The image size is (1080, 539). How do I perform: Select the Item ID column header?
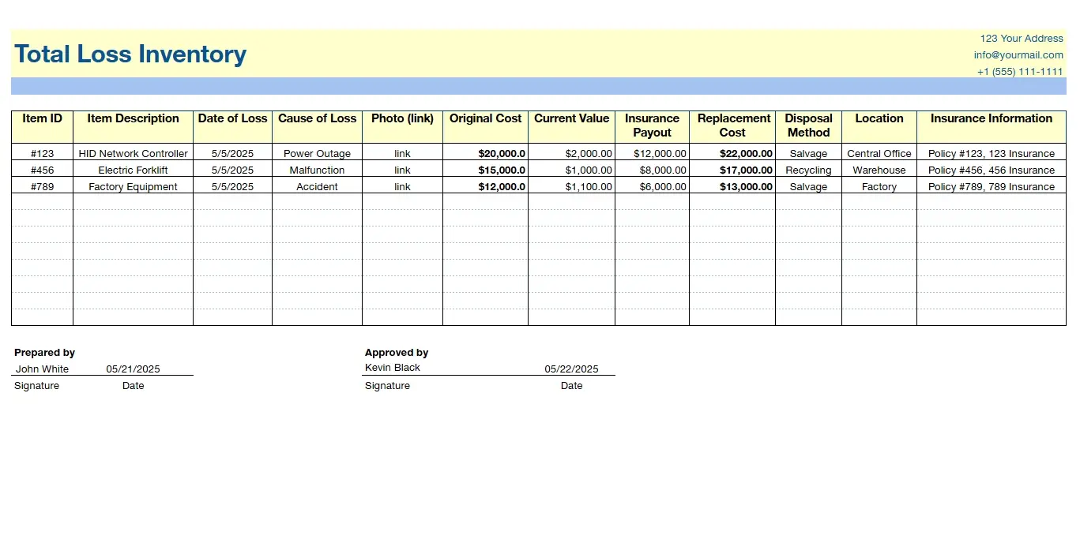[x=42, y=119]
